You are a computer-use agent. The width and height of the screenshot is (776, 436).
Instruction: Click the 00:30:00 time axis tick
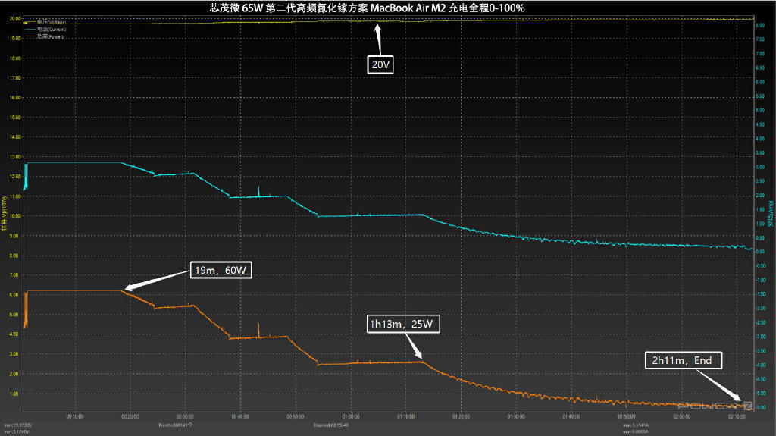click(x=185, y=416)
